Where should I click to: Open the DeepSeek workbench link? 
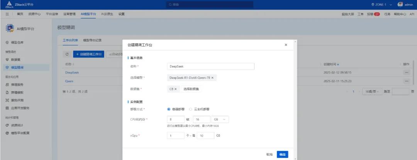pos(72,72)
